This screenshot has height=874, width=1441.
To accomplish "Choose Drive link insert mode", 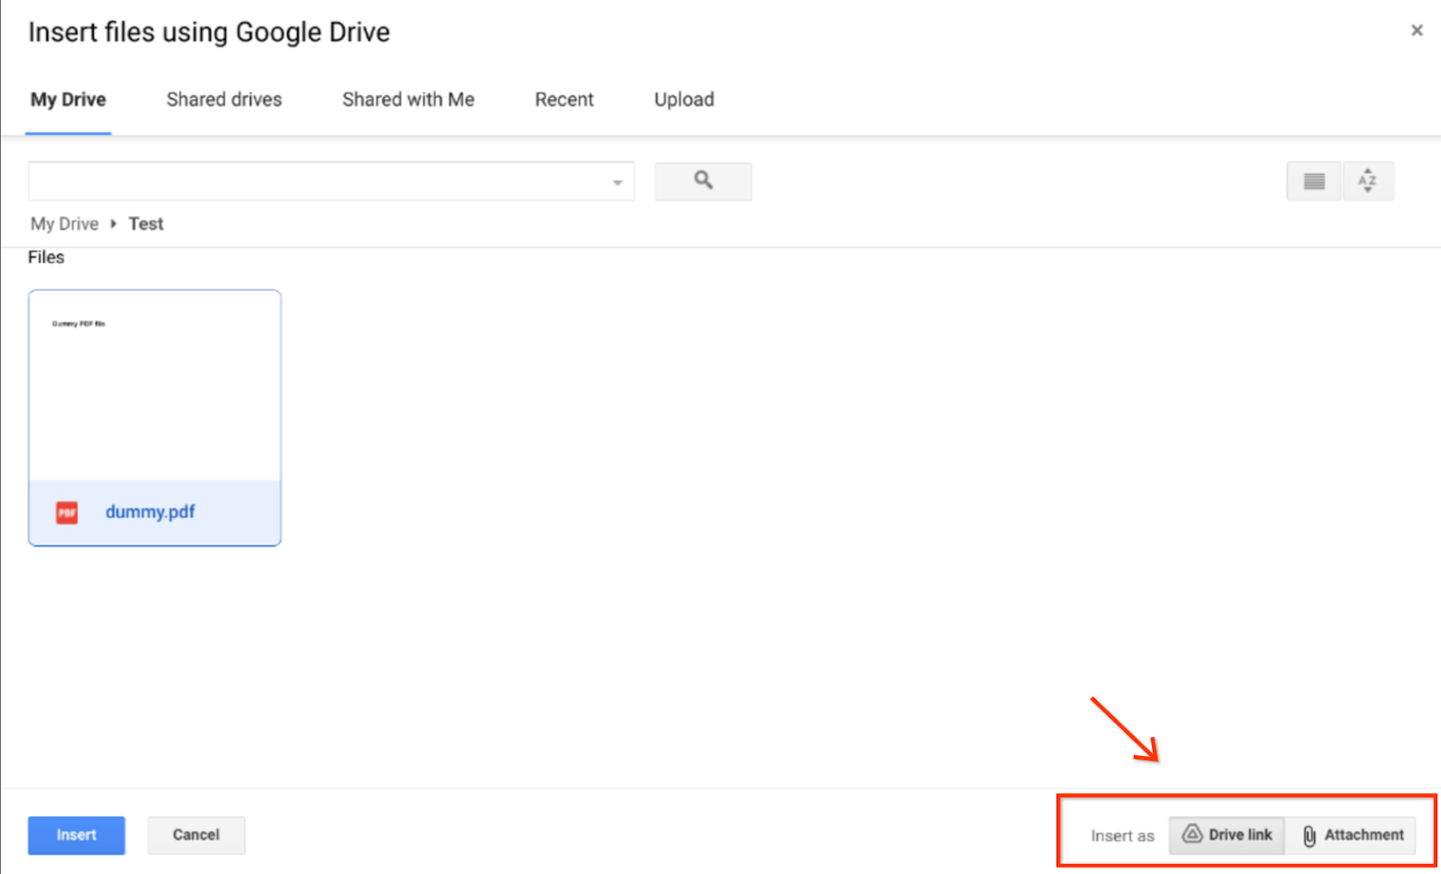I will click(1227, 835).
